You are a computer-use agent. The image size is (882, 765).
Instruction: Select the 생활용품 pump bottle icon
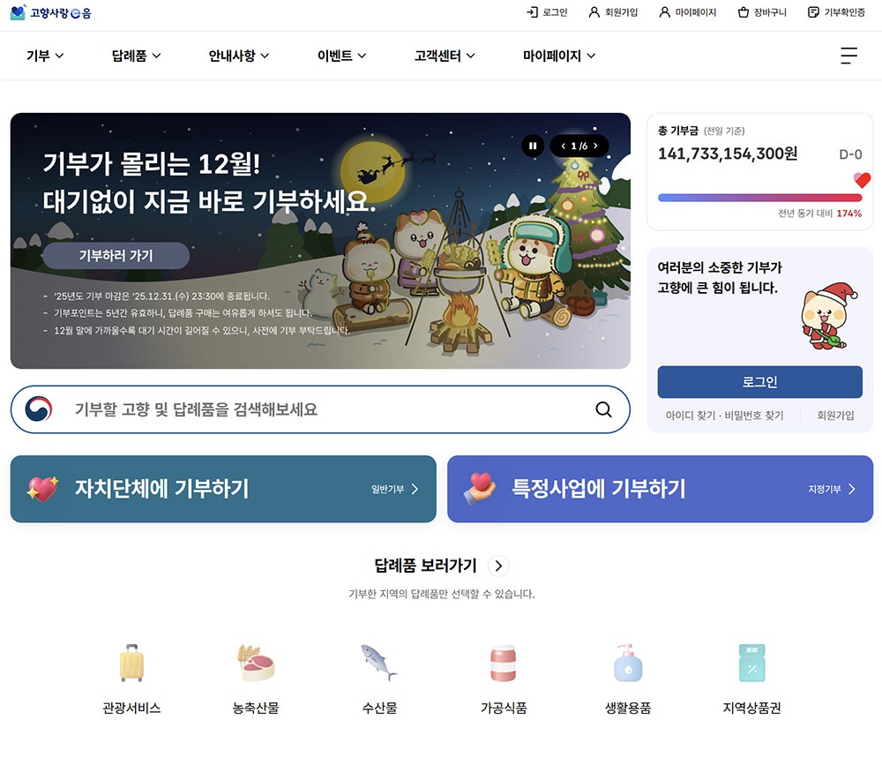tap(628, 664)
